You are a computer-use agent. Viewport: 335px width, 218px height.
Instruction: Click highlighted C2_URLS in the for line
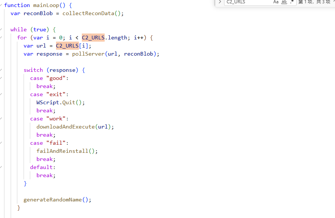93,38
